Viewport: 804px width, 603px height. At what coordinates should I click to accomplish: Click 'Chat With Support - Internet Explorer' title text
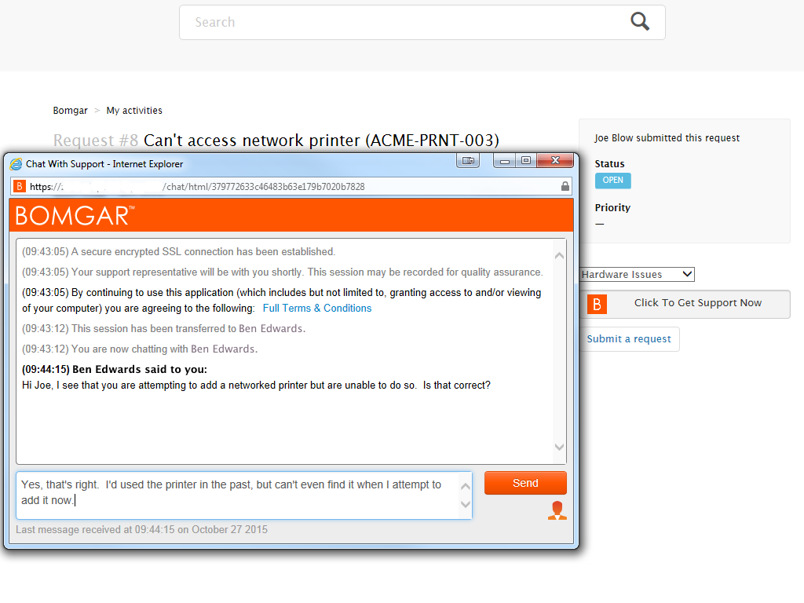coord(104,164)
